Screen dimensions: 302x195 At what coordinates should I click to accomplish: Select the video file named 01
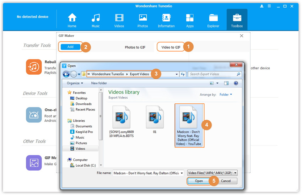pos(155,120)
